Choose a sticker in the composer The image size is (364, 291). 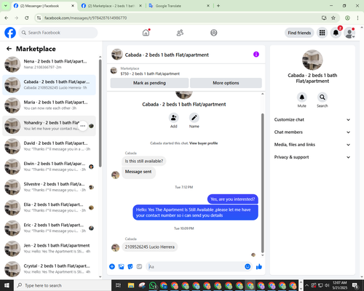pyautogui.click(x=130, y=267)
